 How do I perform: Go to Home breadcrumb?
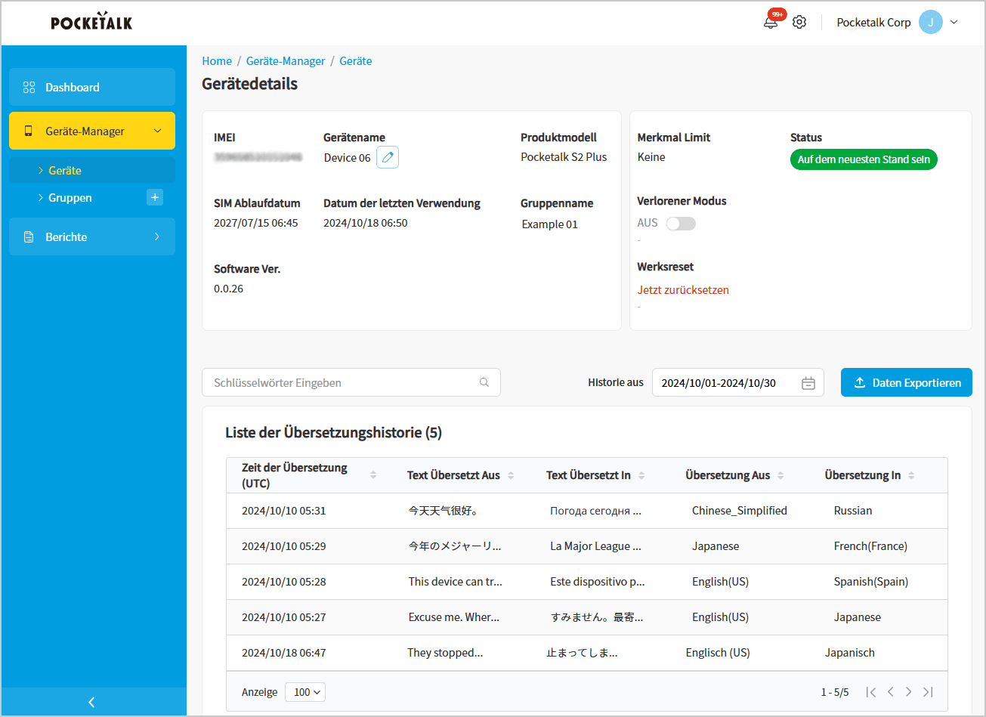pyautogui.click(x=217, y=60)
